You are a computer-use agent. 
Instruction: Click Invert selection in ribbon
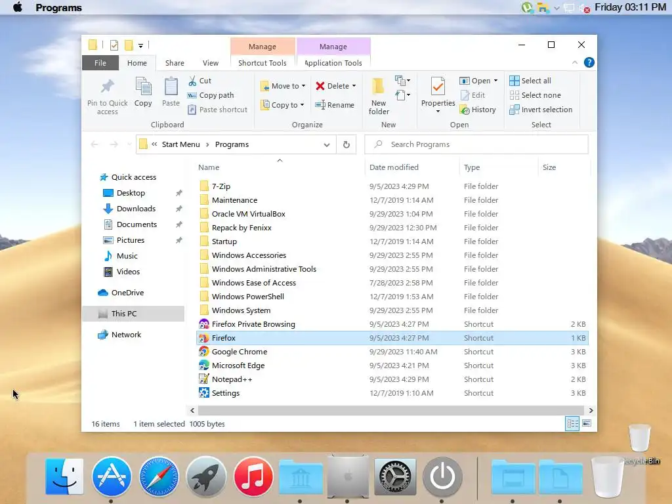coord(541,110)
